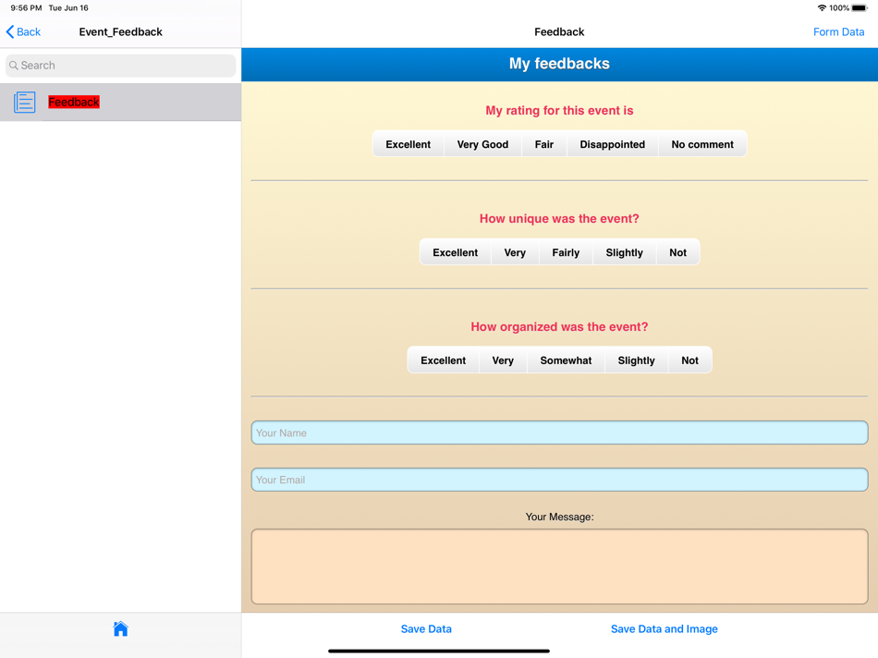Choose Not for event uniqueness
The height and width of the screenshot is (658, 878).
click(678, 252)
